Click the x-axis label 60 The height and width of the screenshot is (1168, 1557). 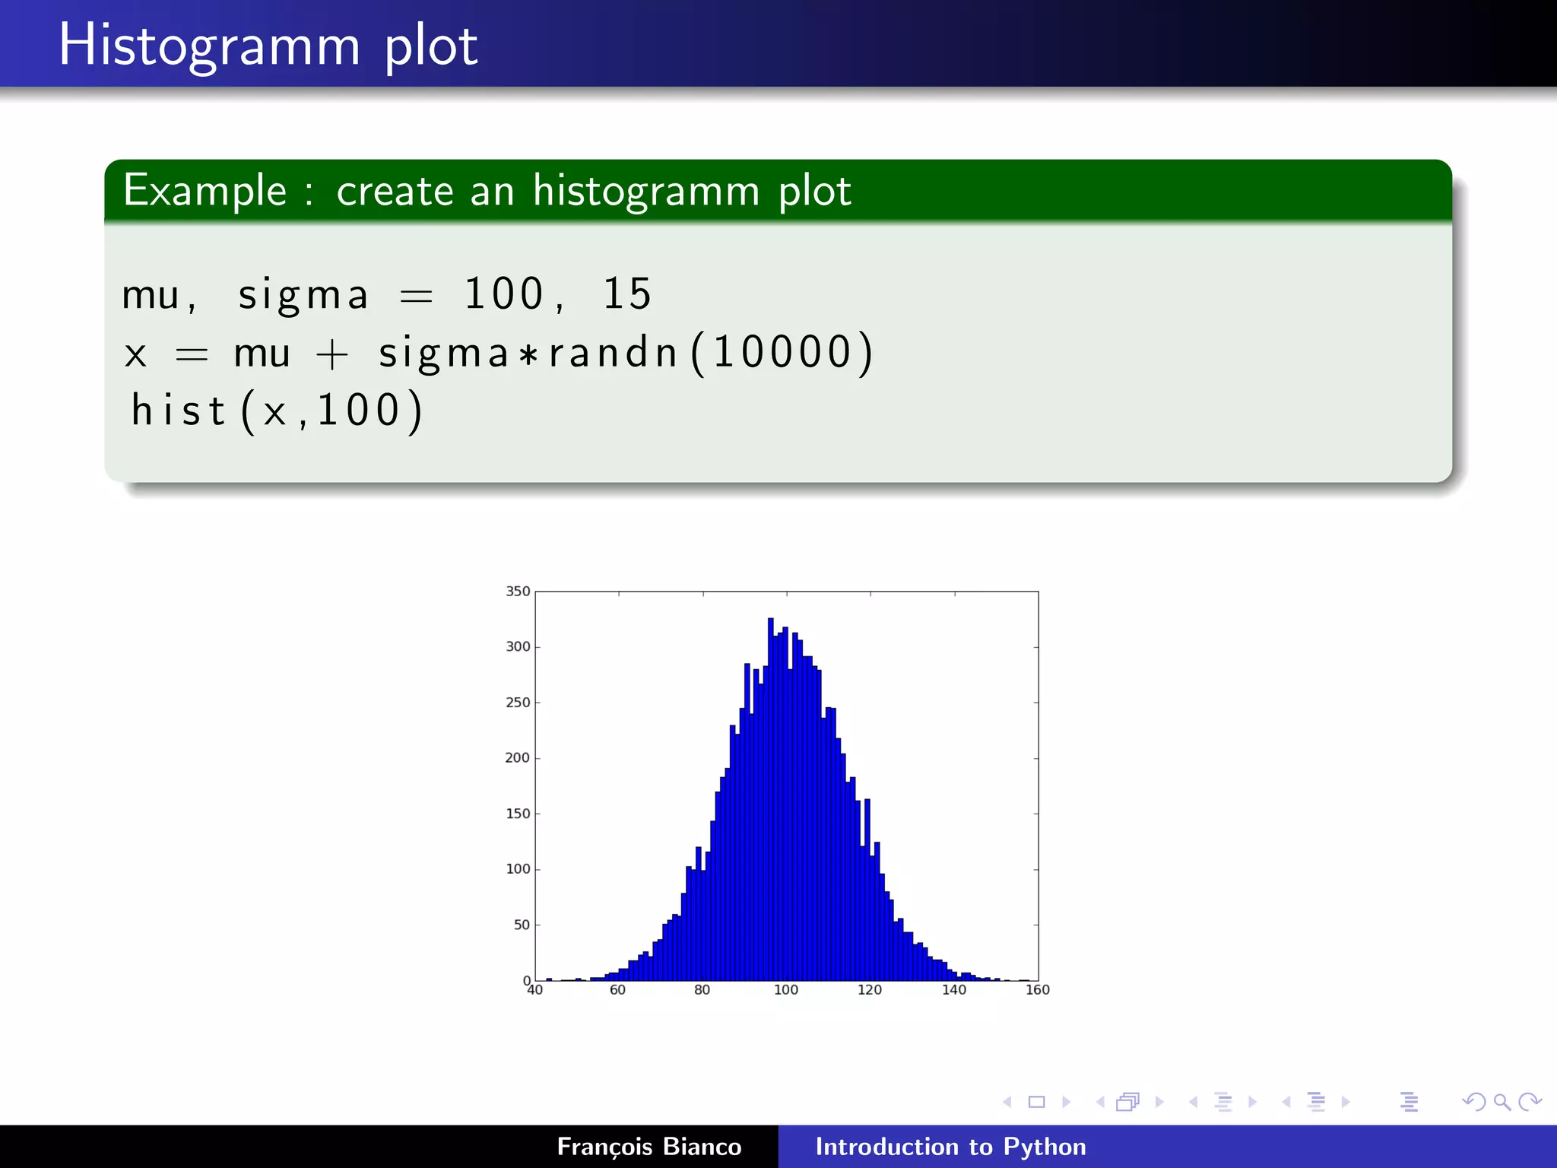coord(618,989)
